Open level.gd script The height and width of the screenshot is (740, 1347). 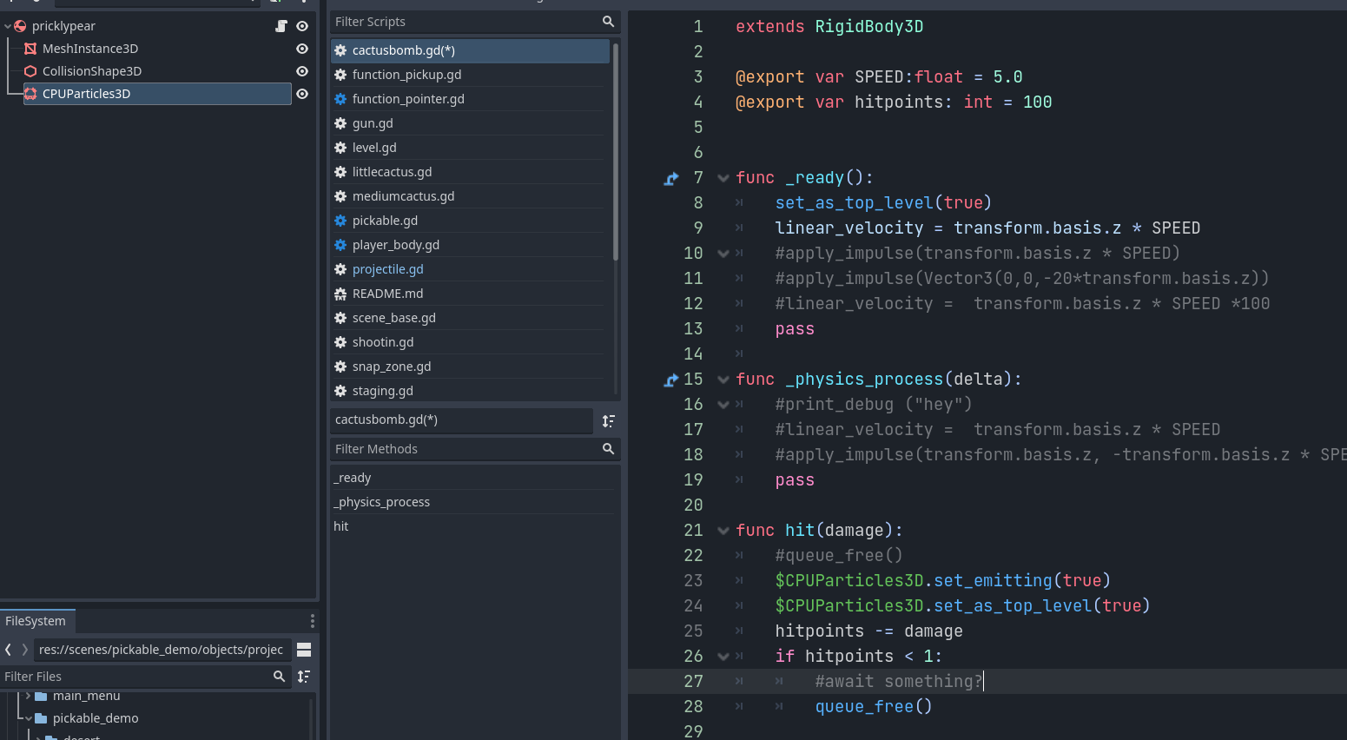click(x=470, y=148)
